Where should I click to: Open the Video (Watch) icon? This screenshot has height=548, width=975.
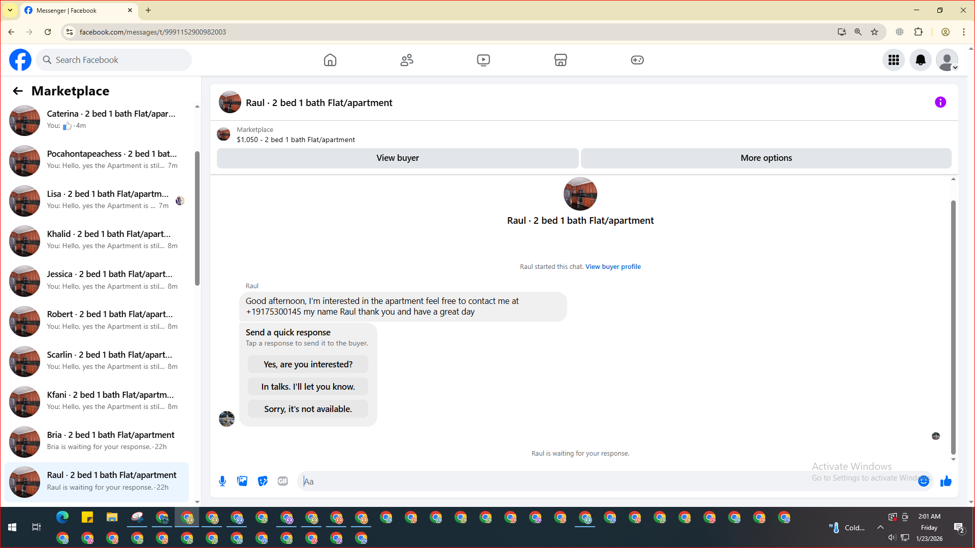coord(483,60)
